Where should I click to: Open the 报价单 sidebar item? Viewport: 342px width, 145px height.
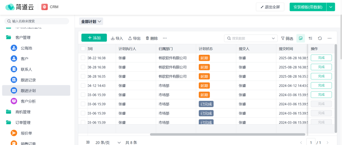click(26, 133)
